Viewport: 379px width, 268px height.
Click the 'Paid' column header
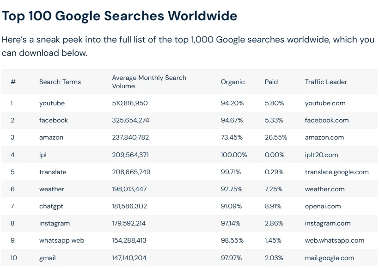[x=271, y=82]
